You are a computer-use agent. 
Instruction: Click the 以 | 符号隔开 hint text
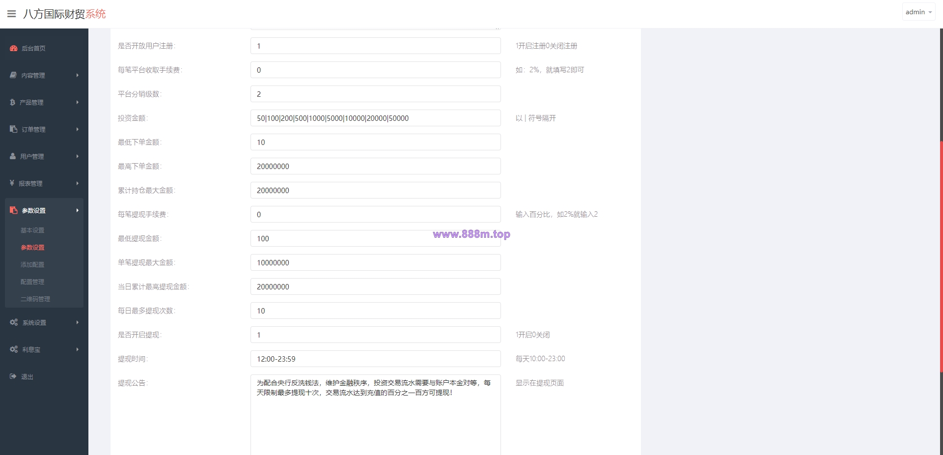[536, 118]
